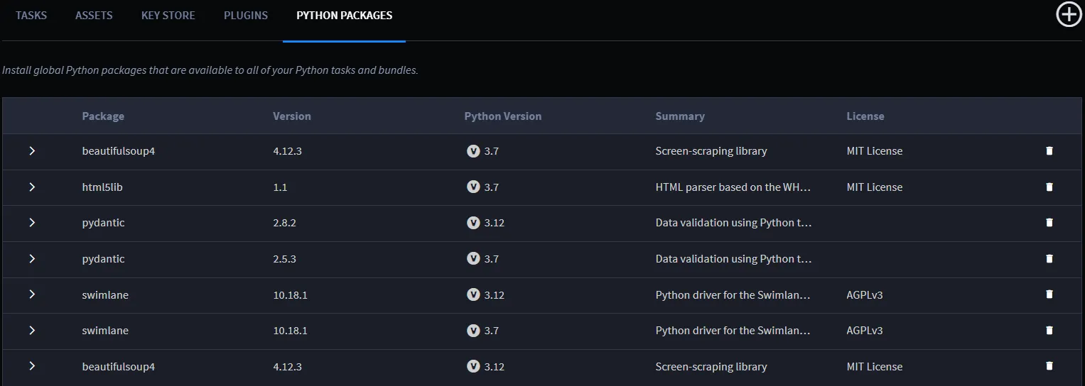Sort by Python Version column header
This screenshot has height=386, width=1085.
point(503,116)
